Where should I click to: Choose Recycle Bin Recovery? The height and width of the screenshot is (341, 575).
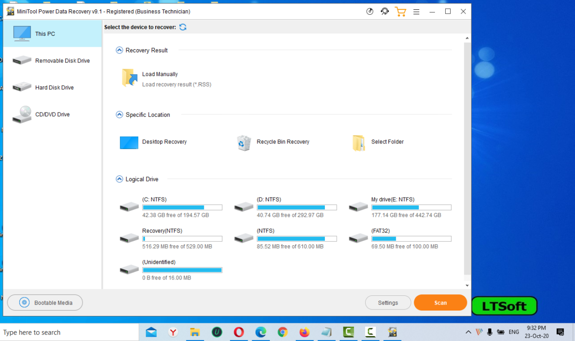coord(273,142)
